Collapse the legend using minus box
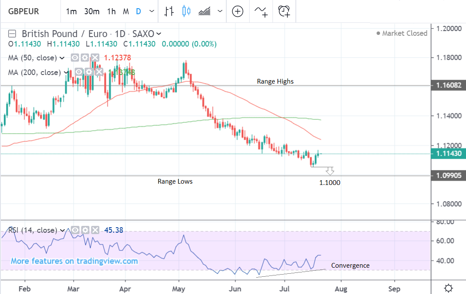This screenshot has width=466, height=294. point(13,34)
